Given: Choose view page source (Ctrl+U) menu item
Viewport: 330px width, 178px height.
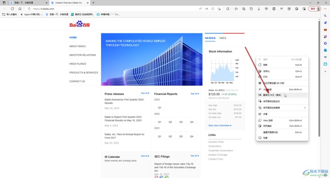Looking at the screenshot, I should coord(282,132).
